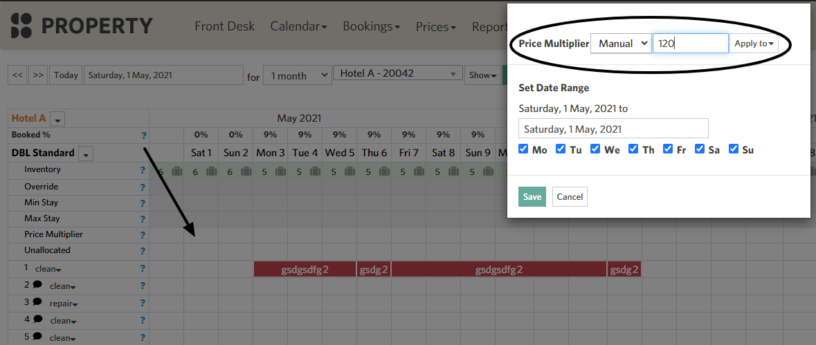Screen dimensions: 816x345
Task: Click the suitcase icon under Tue 4
Action: click(x=316, y=171)
